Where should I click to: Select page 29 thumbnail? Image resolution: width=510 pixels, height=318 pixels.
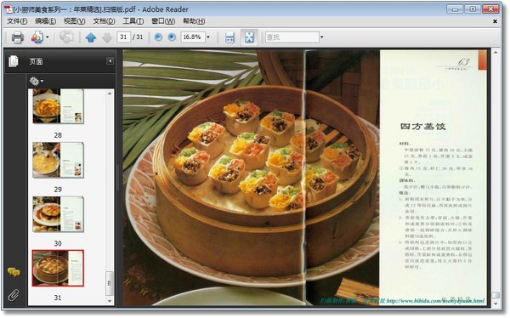click(x=58, y=160)
